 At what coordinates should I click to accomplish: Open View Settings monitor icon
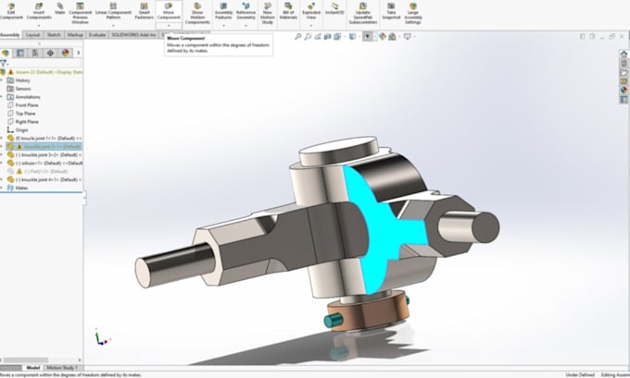[x=407, y=36]
